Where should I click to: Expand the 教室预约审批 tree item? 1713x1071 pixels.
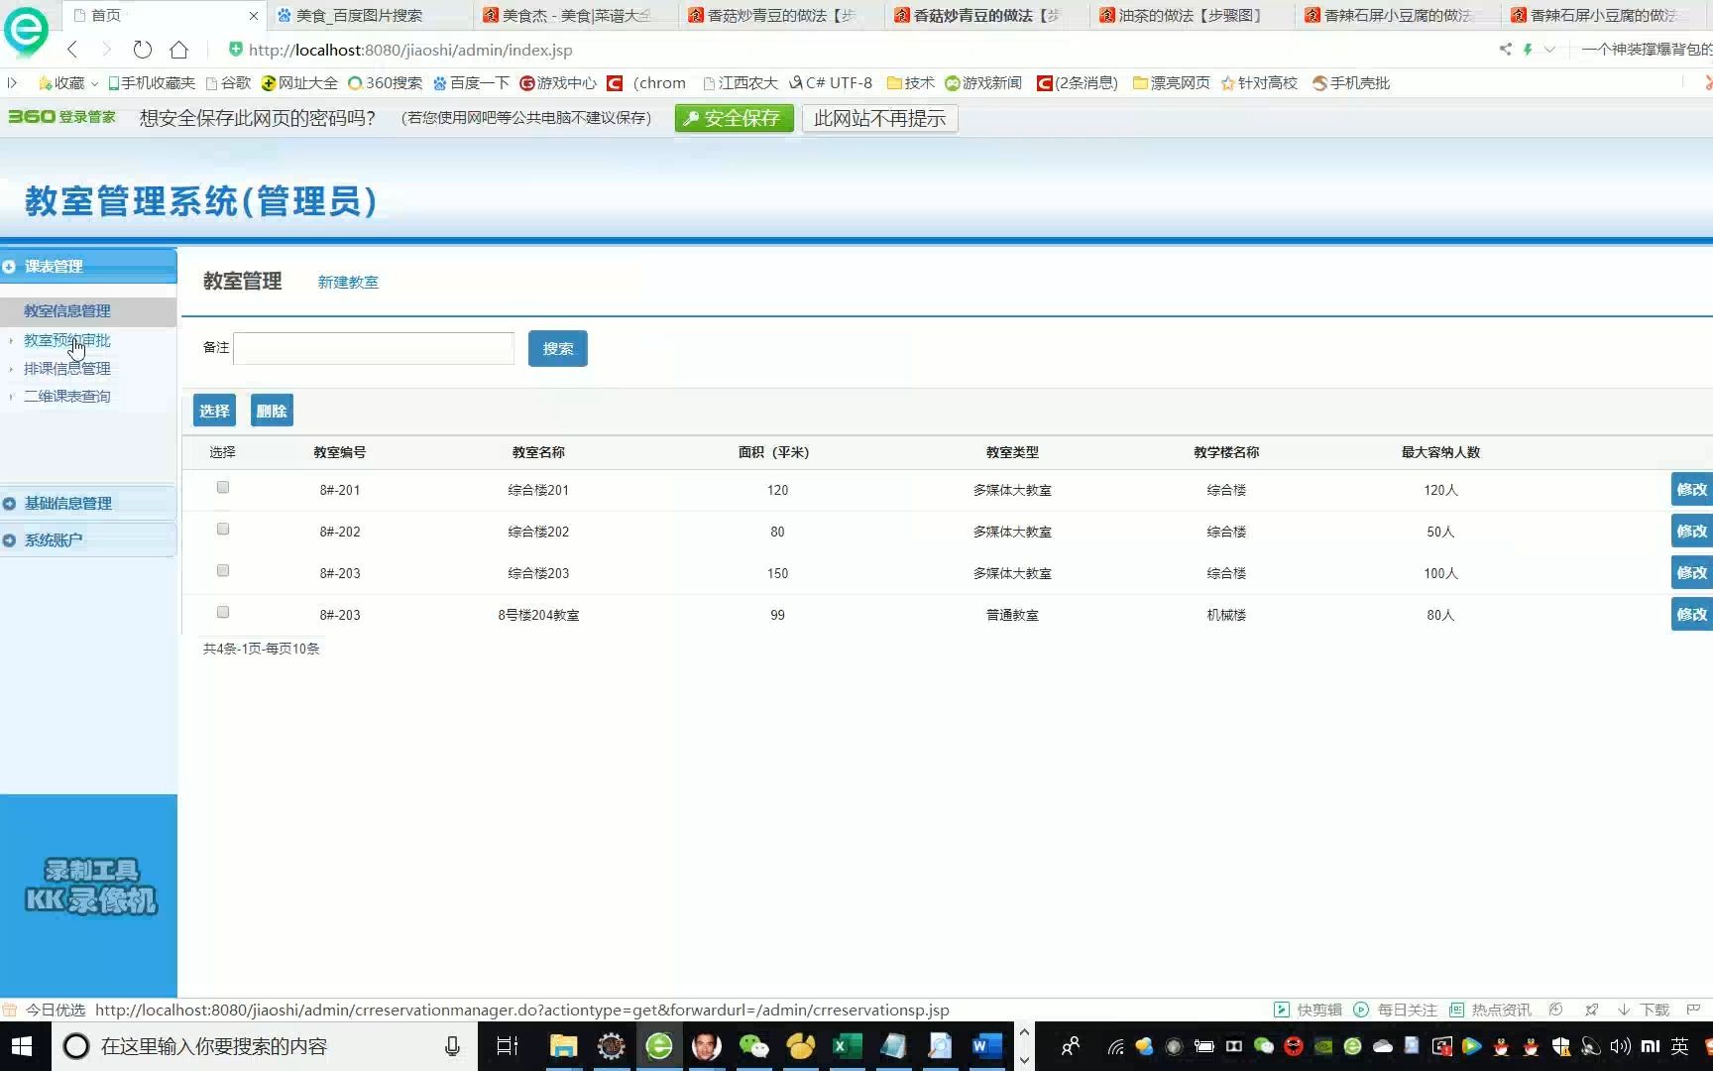(x=66, y=340)
